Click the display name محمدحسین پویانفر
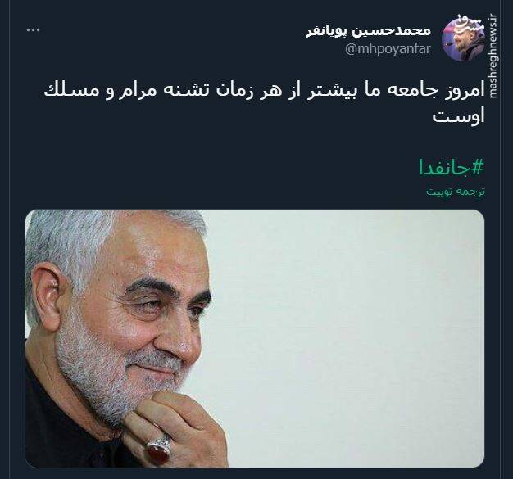 (x=368, y=31)
